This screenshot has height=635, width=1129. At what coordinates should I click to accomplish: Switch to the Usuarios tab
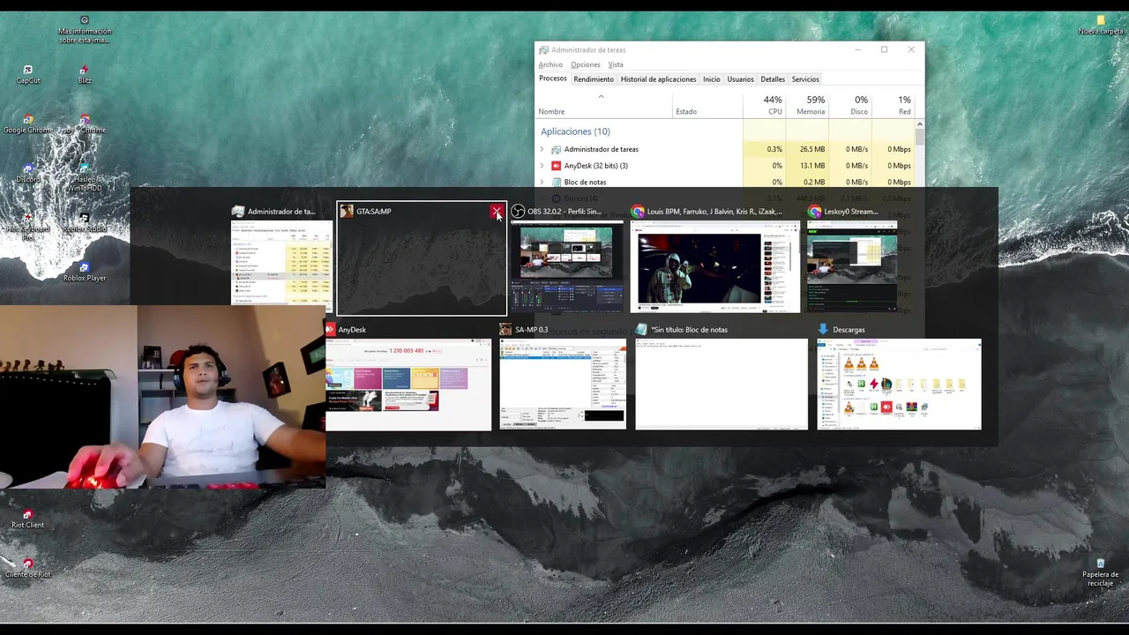click(741, 79)
